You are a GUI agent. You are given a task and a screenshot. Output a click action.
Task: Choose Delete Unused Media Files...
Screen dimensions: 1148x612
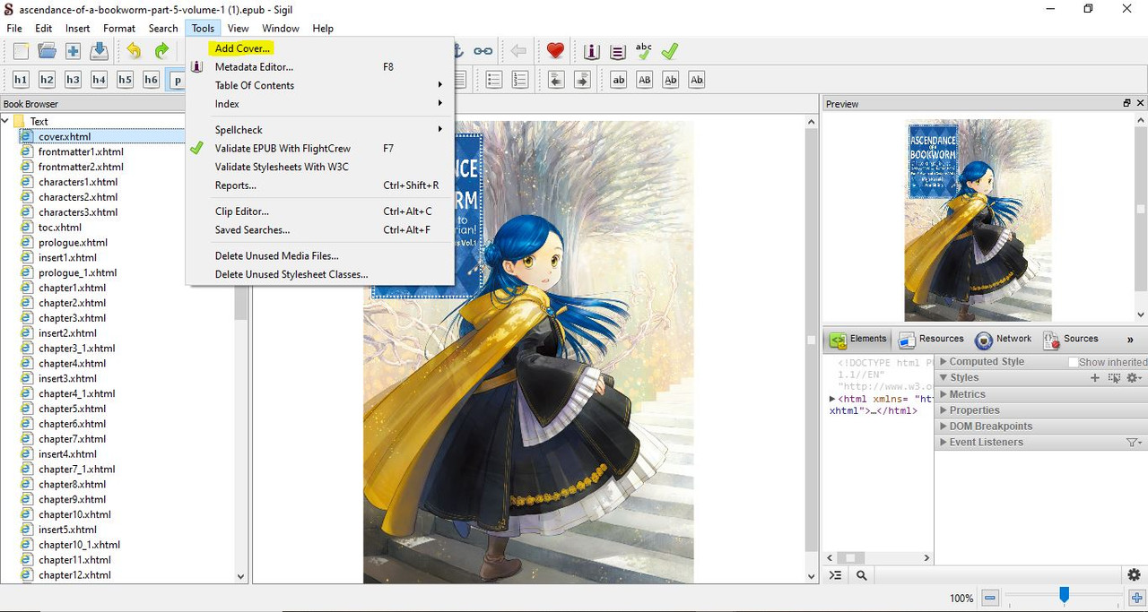tap(276, 256)
